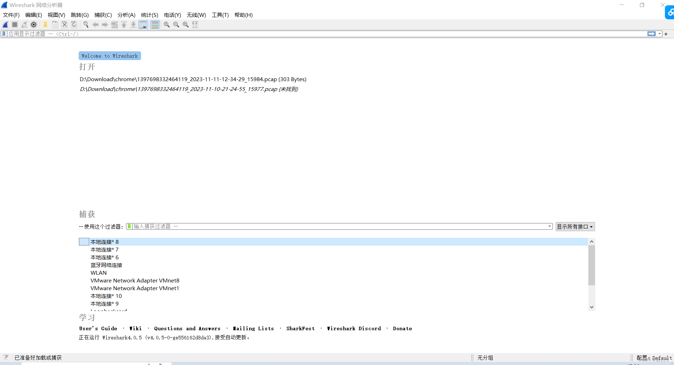The width and height of the screenshot is (674, 365).
Task: Select VMware Network Adapter VMnet1
Action: [x=333, y=288]
